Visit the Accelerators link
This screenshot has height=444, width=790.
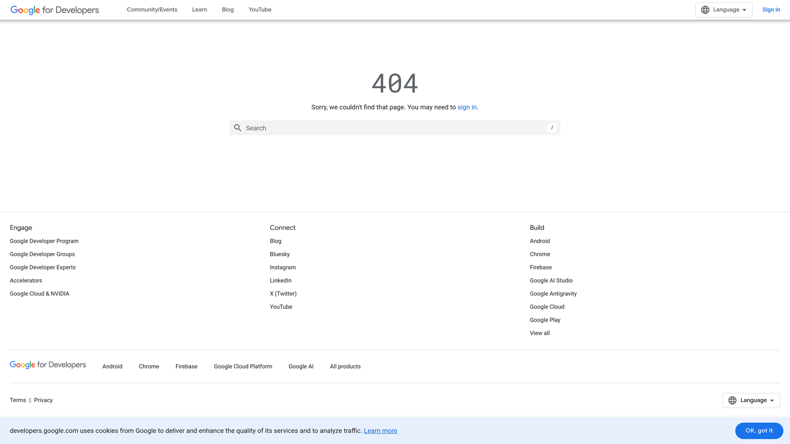pos(26,281)
